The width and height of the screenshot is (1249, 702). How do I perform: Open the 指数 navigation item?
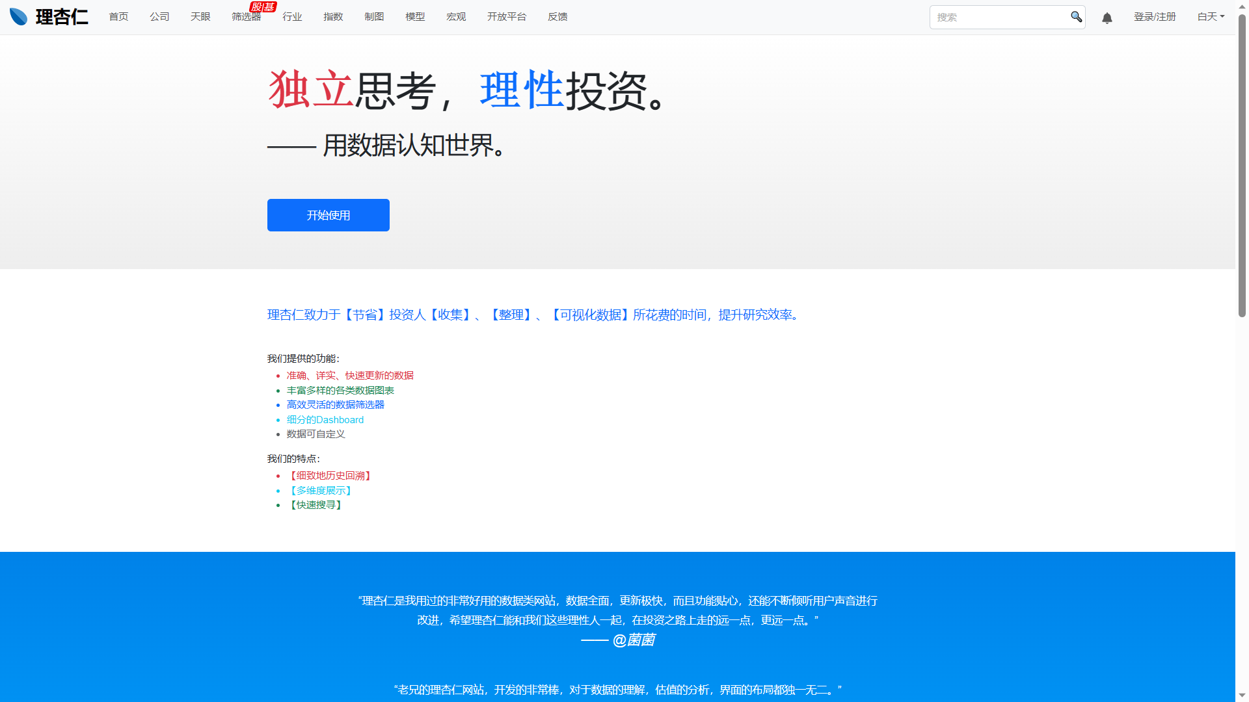pos(333,17)
